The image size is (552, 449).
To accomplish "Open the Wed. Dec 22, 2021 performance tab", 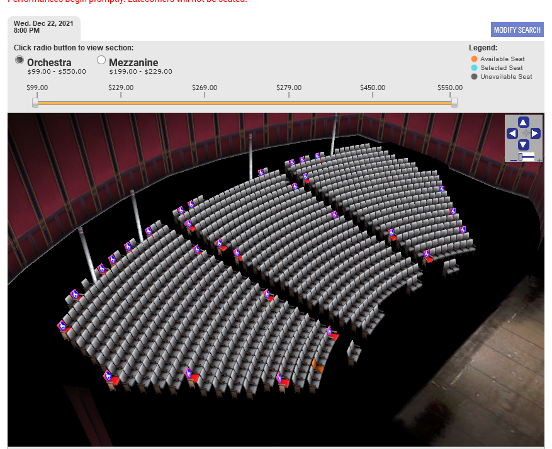I will coord(43,26).
